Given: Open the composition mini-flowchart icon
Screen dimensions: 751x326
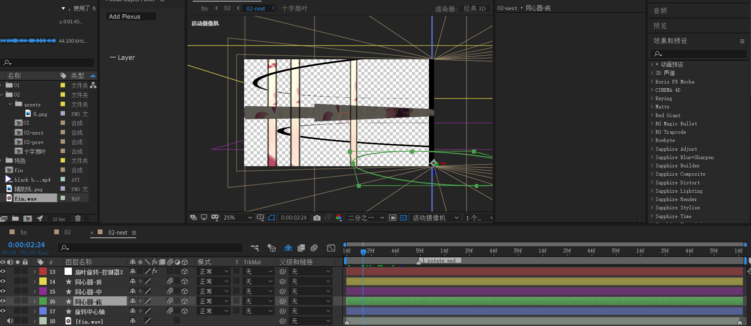Looking at the screenshot, I should pyautogui.click(x=255, y=248).
